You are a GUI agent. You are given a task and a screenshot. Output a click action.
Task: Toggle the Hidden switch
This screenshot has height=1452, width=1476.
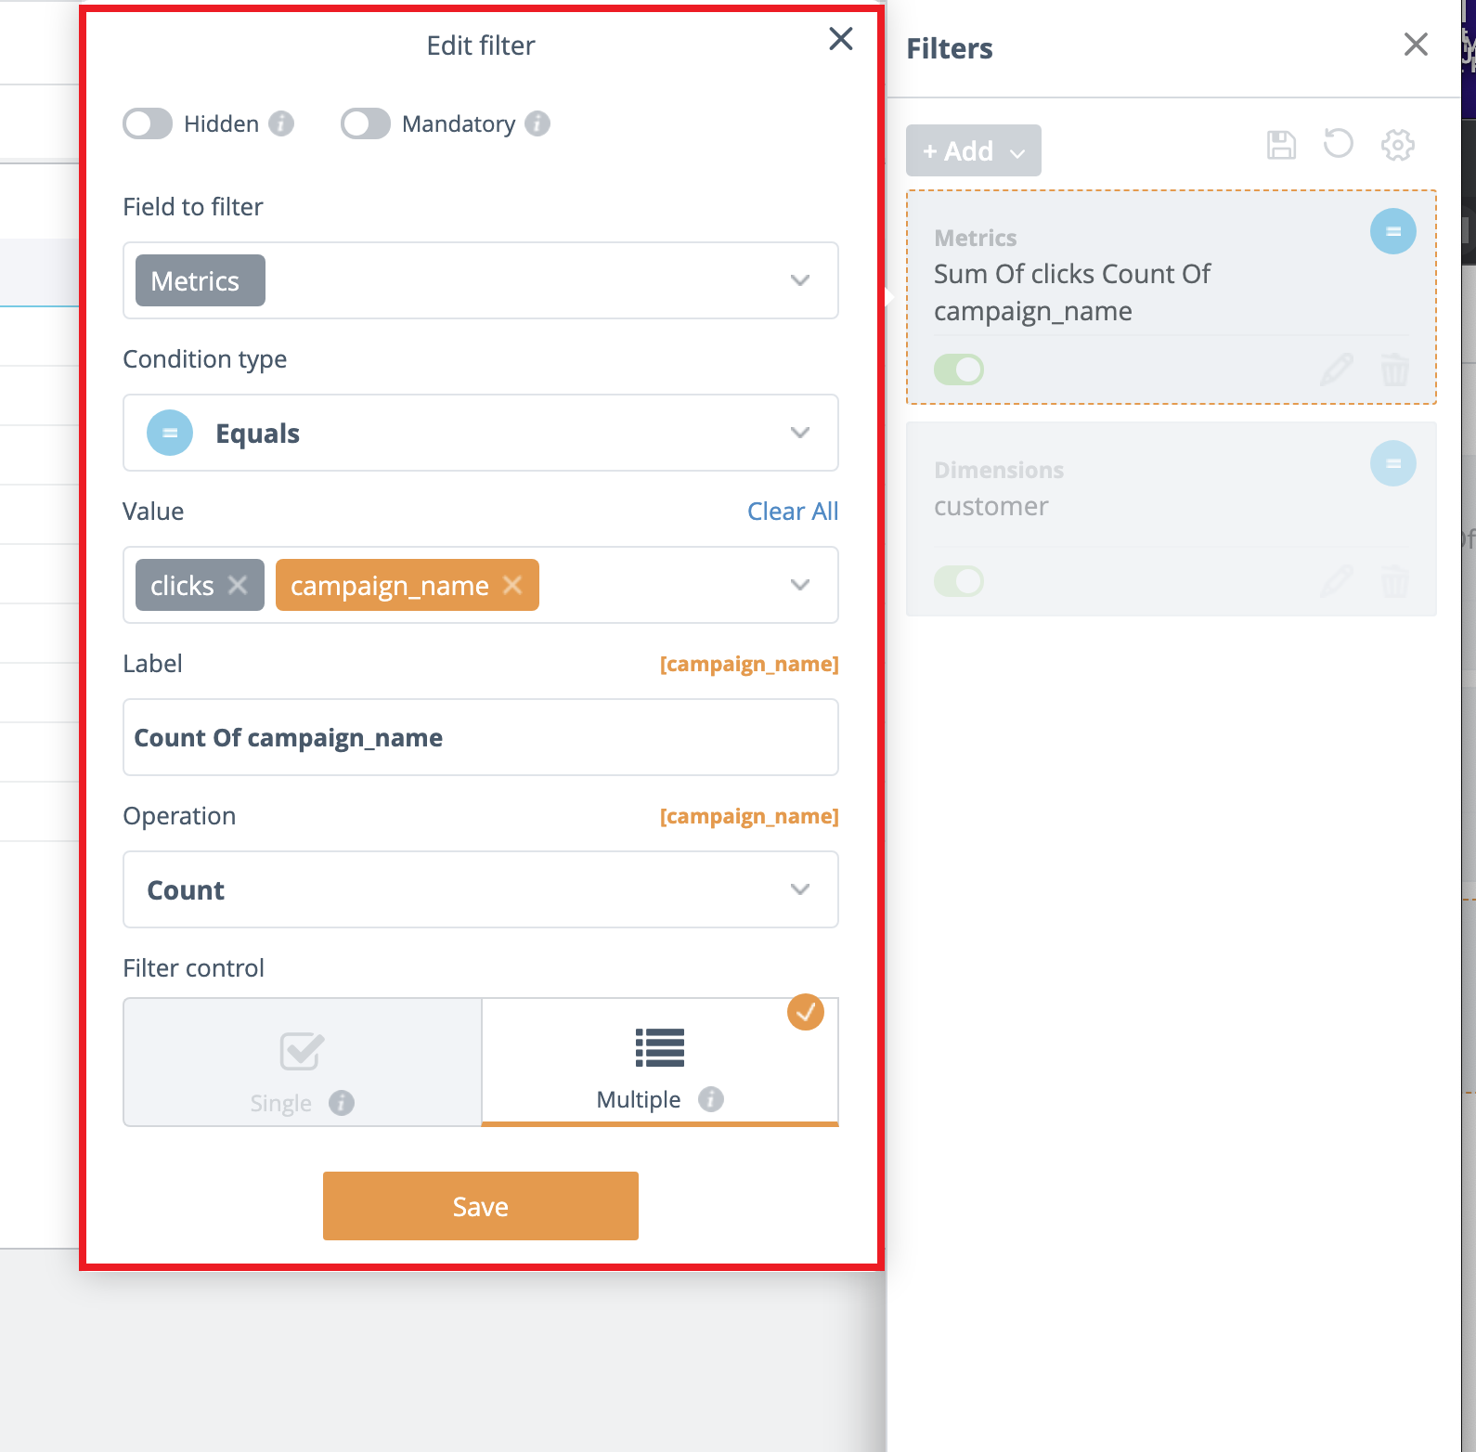tap(148, 123)
